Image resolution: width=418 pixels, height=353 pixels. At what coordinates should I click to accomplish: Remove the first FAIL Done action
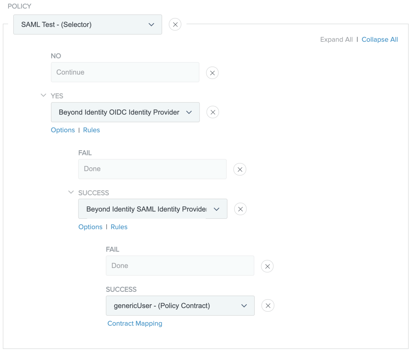pos(240,169)
